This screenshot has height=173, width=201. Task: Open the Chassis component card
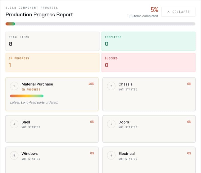point(149,94)
